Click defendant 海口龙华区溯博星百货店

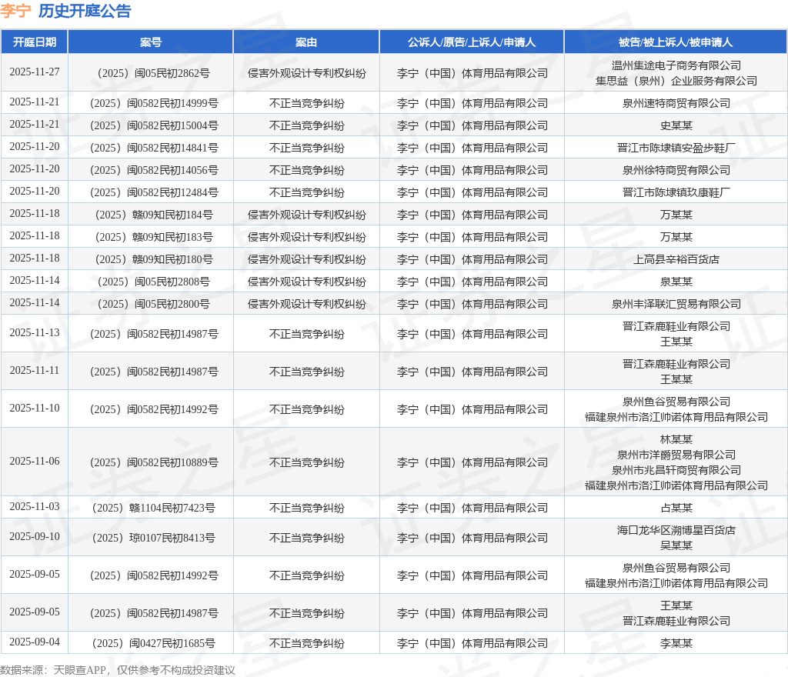676,530
